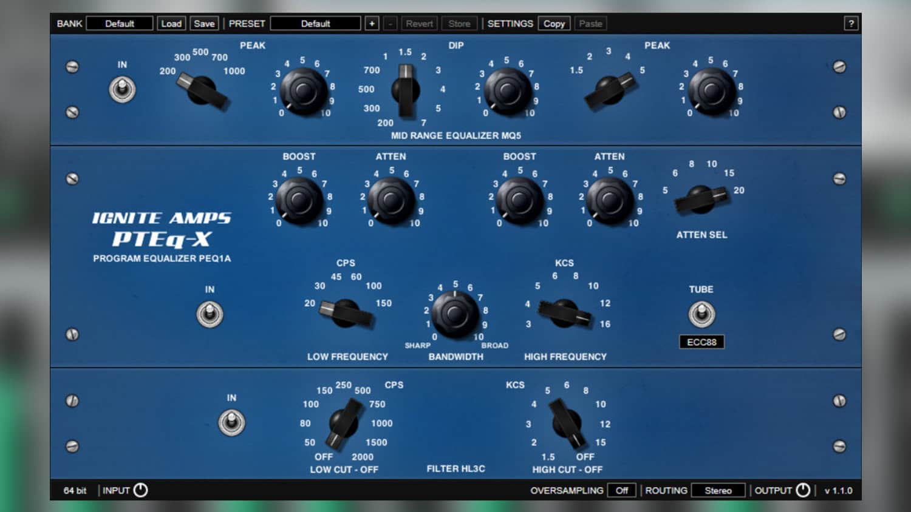This screenshot has height=512, width=911.
Task: Toggle the MQ5 mid range equalizer IN switch
Action: pos(122,90)
